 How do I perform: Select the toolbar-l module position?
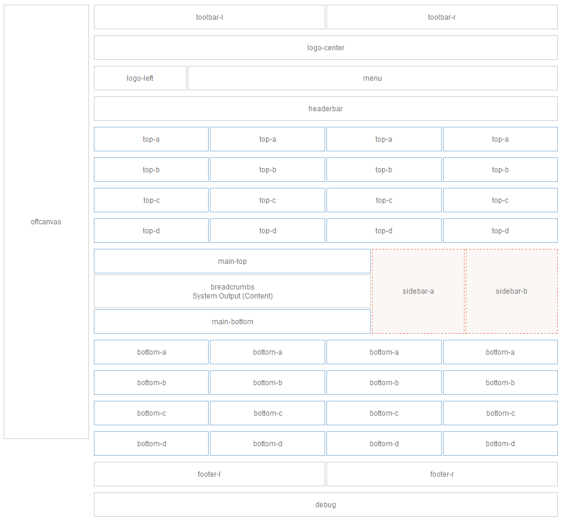[x=209, y=17]
